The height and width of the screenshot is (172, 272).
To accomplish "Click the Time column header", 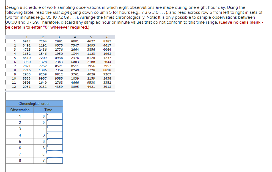I will (48, 110).
